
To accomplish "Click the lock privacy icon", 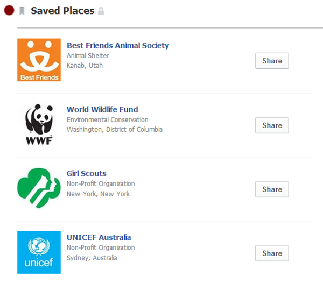I will click(101, 11).
